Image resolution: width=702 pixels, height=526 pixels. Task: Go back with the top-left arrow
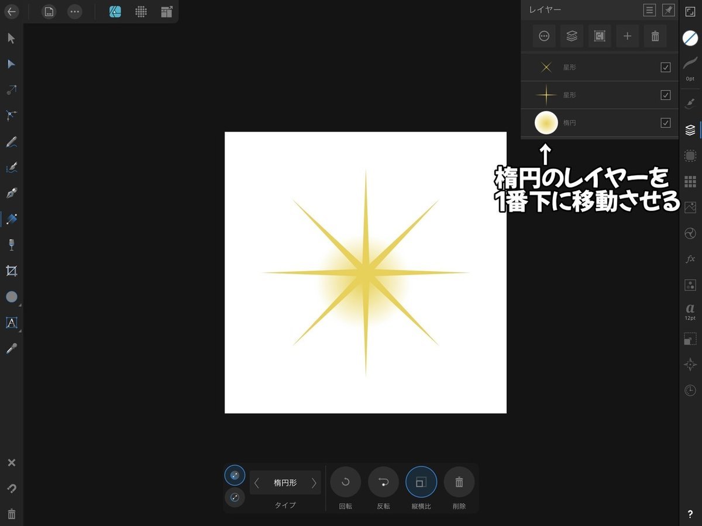[x=11, y=11]
